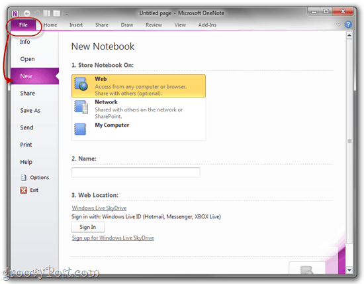Screen dimensions: 364x284
Task: Select the Network notebook server icon
Action: click(81, 107)
